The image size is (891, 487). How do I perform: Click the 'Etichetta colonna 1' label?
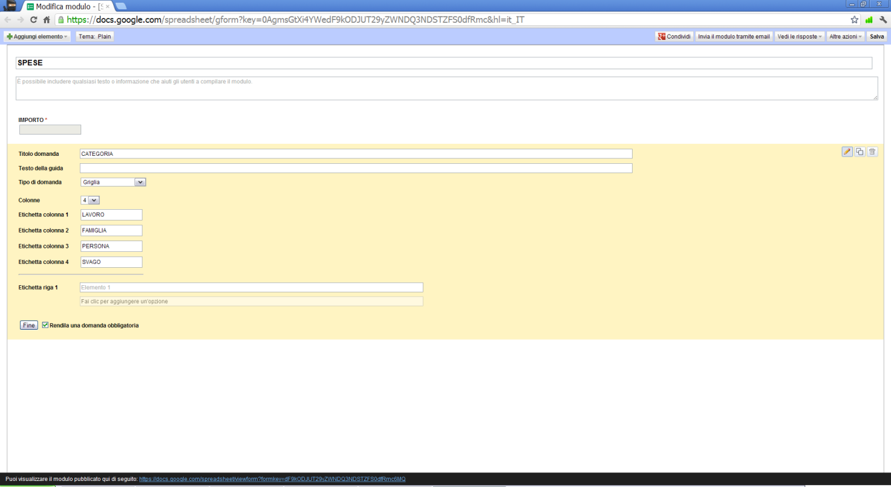point(43,215)
